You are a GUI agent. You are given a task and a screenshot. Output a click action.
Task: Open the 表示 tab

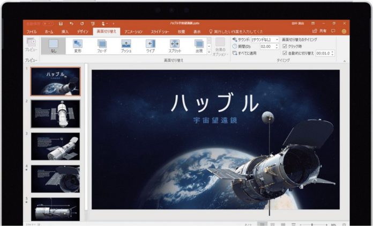[197, 32]
